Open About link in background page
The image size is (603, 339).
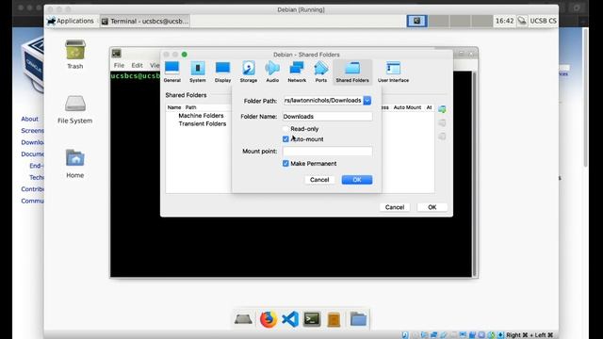click(29, 119)
